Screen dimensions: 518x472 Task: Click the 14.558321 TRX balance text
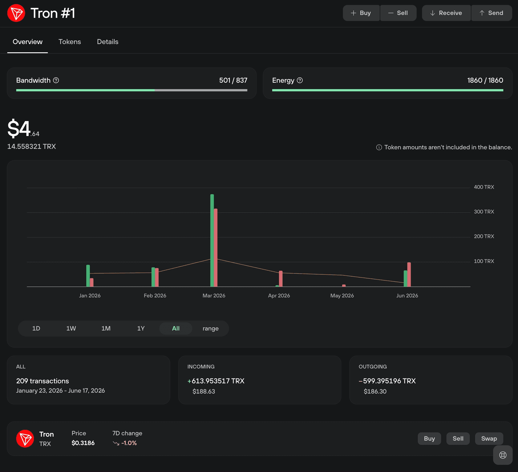(32, 146)
